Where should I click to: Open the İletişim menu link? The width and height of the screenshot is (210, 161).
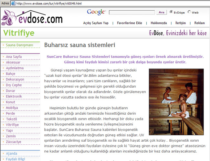180,23
